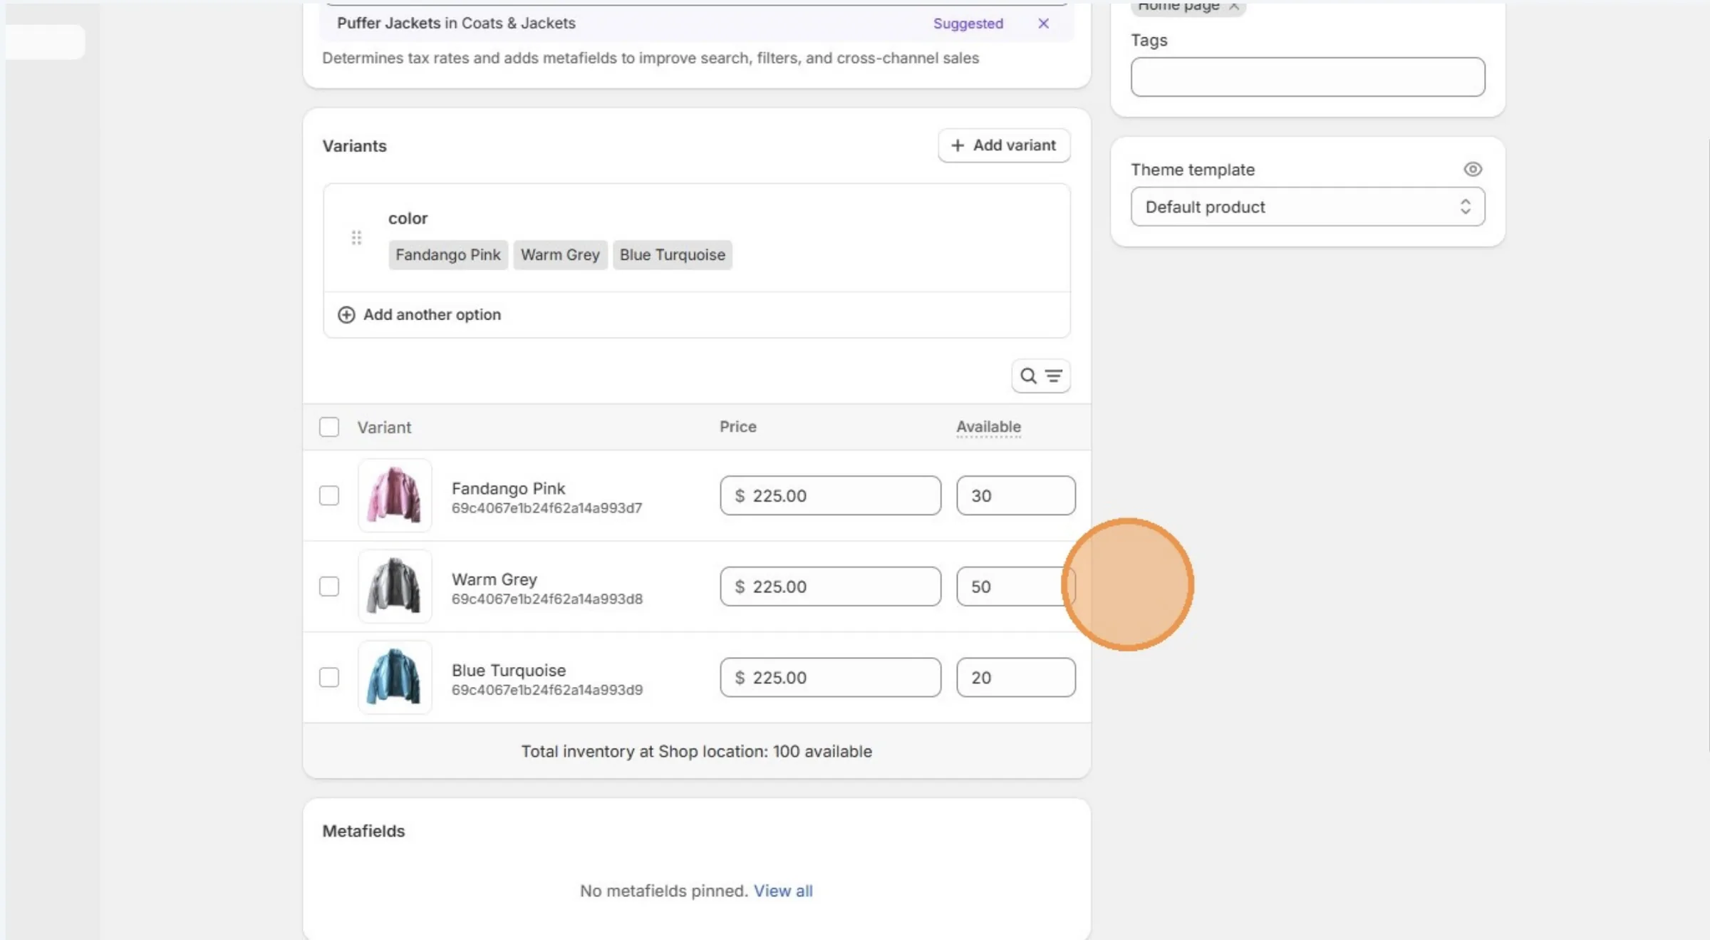This screenshot has height=940, width=1710.
Task: Edit the Fandango Pink price field
Action: (x=830, y=495)
